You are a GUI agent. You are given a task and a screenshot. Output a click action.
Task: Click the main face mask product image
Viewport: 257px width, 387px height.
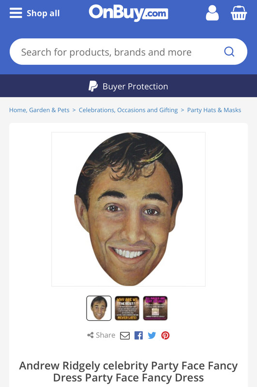pyautogui.click(x=128, y=209)
